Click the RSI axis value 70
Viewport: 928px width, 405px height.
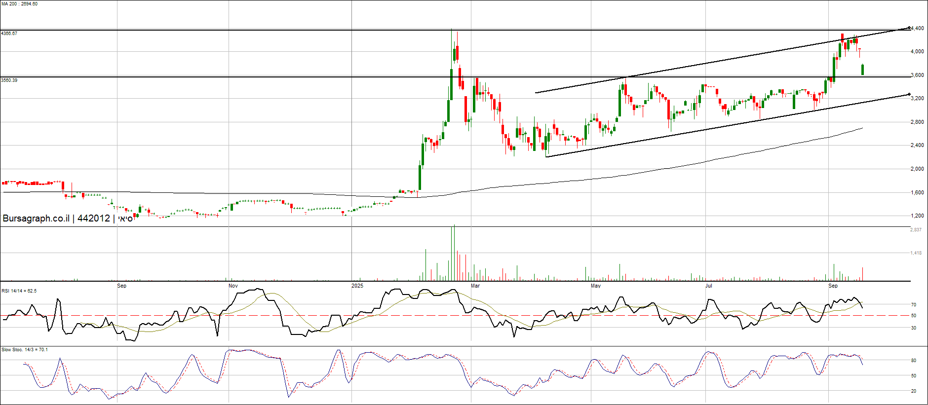[x=914, y=305]
